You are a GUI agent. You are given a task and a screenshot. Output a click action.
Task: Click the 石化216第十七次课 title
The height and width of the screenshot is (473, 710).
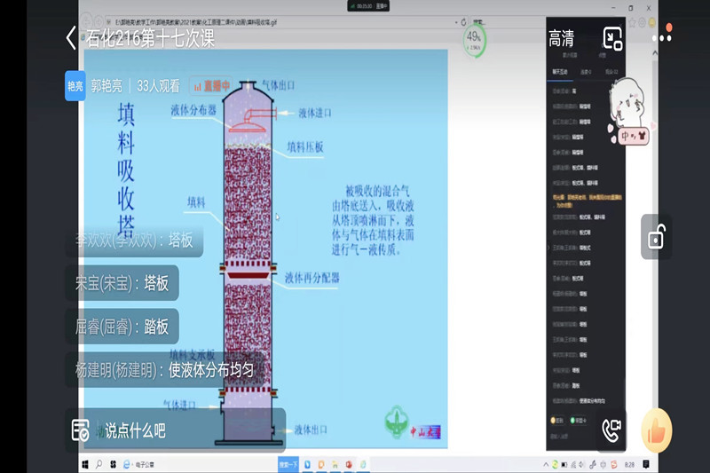point(150,38)
